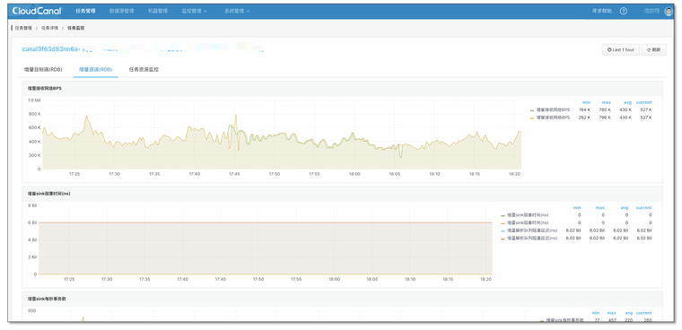682x330 pixels.
Task: Click 寻求帮助 link in header
Action: (602, 11)
